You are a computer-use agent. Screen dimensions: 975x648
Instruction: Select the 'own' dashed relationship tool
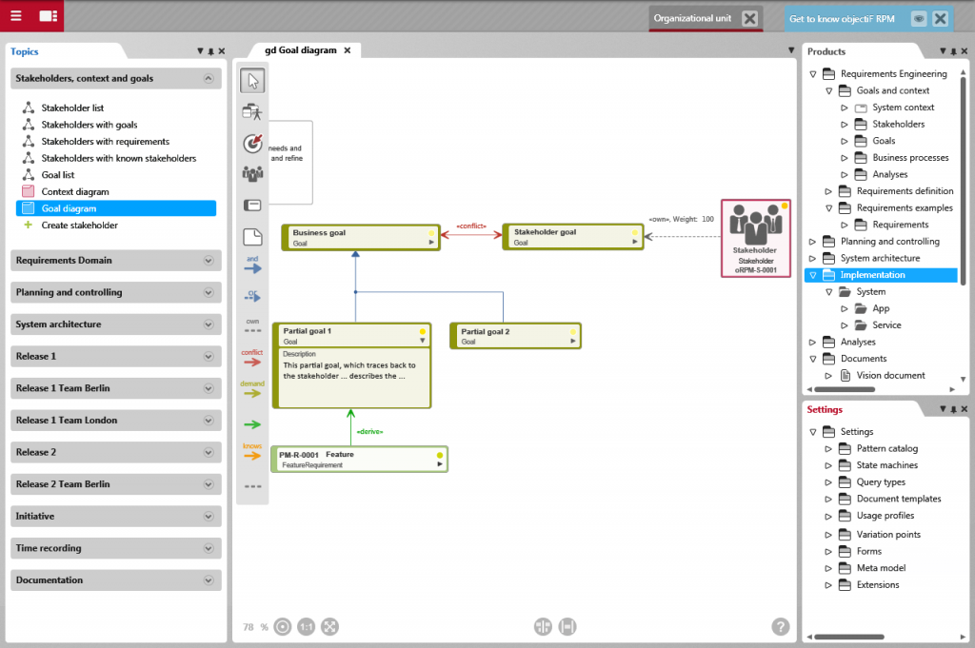coord(252,326)
